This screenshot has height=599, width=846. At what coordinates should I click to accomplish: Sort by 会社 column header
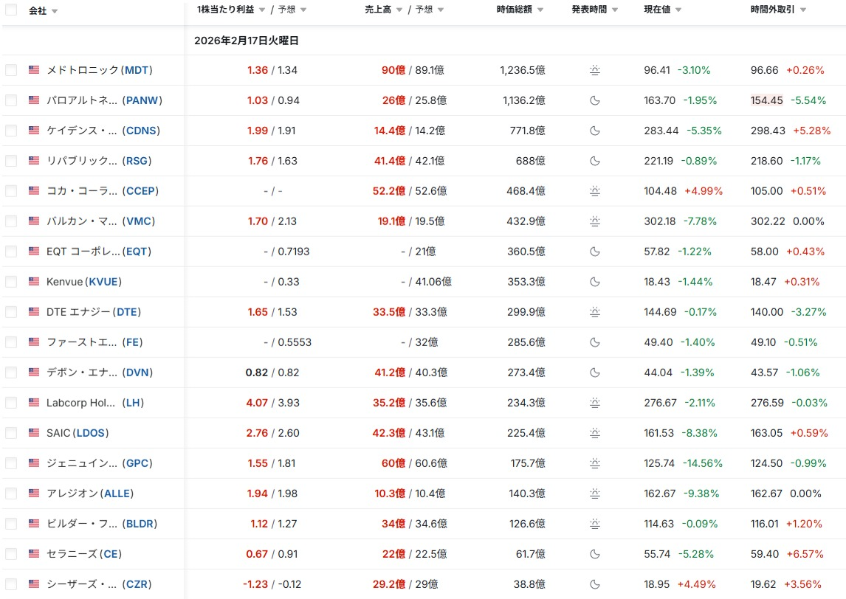pyautogui.click(x=38, y=11)
